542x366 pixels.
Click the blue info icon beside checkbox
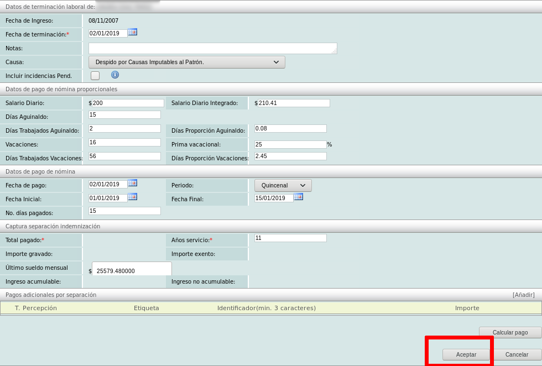tap(115, 75)
